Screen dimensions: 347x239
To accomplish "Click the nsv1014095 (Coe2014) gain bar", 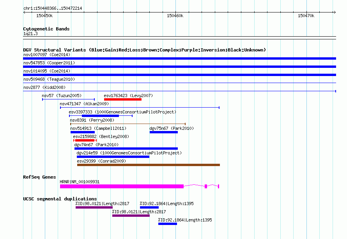I will 179,75.
